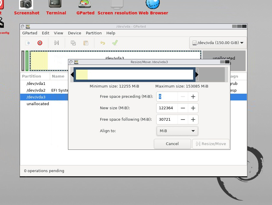Click the right resize handle arrow of partition bar
Image resolution: width=272 pixels, height=205 pixels.
pyautogui.click(x=197, y=75)
